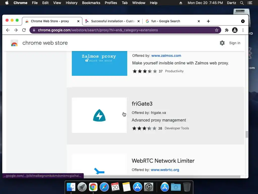258x194 pixels.
Task: Open Chrome Web Store settings gear
Action: (222, 43)
